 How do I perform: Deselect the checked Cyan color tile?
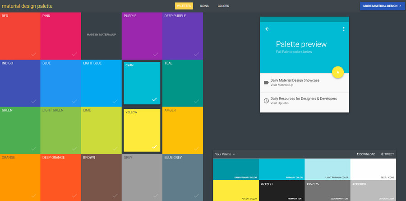142,83
